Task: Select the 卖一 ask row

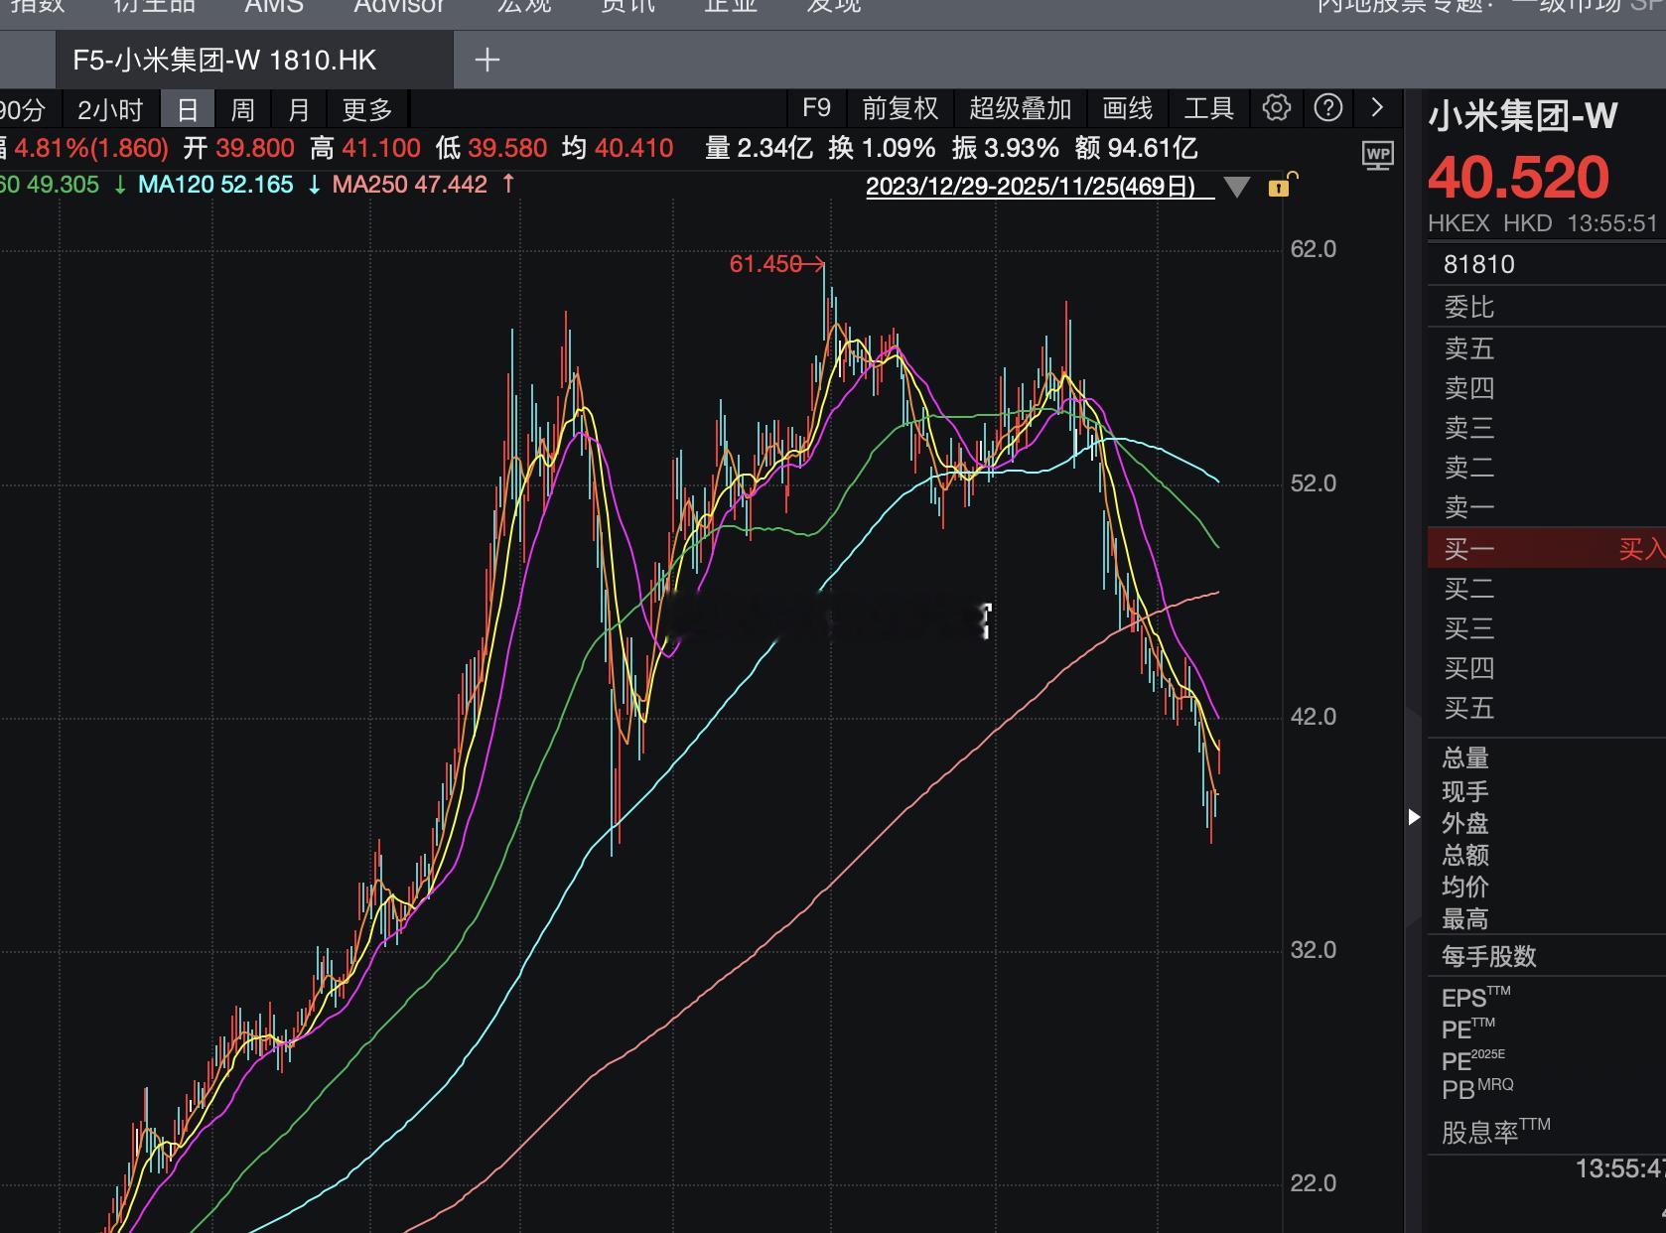Action: (1547, 507)
